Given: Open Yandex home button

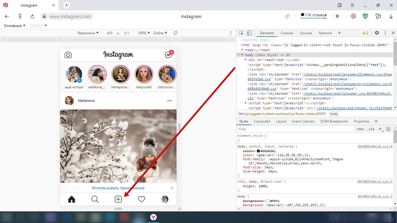Looking at the screenshot, I should (x=20, y=17).
